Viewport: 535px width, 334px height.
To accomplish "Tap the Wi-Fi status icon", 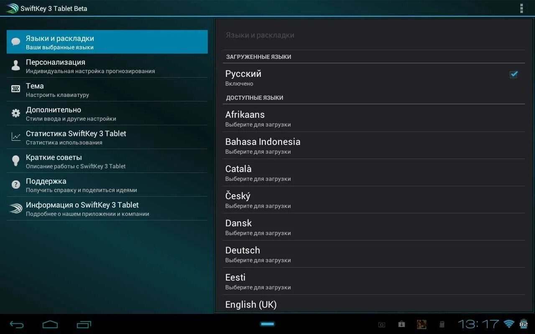I will (509, 324).
